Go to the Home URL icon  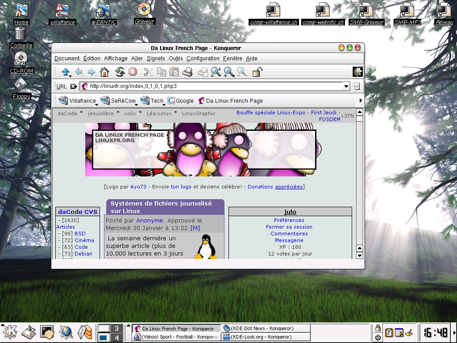(x=104, y=72)
